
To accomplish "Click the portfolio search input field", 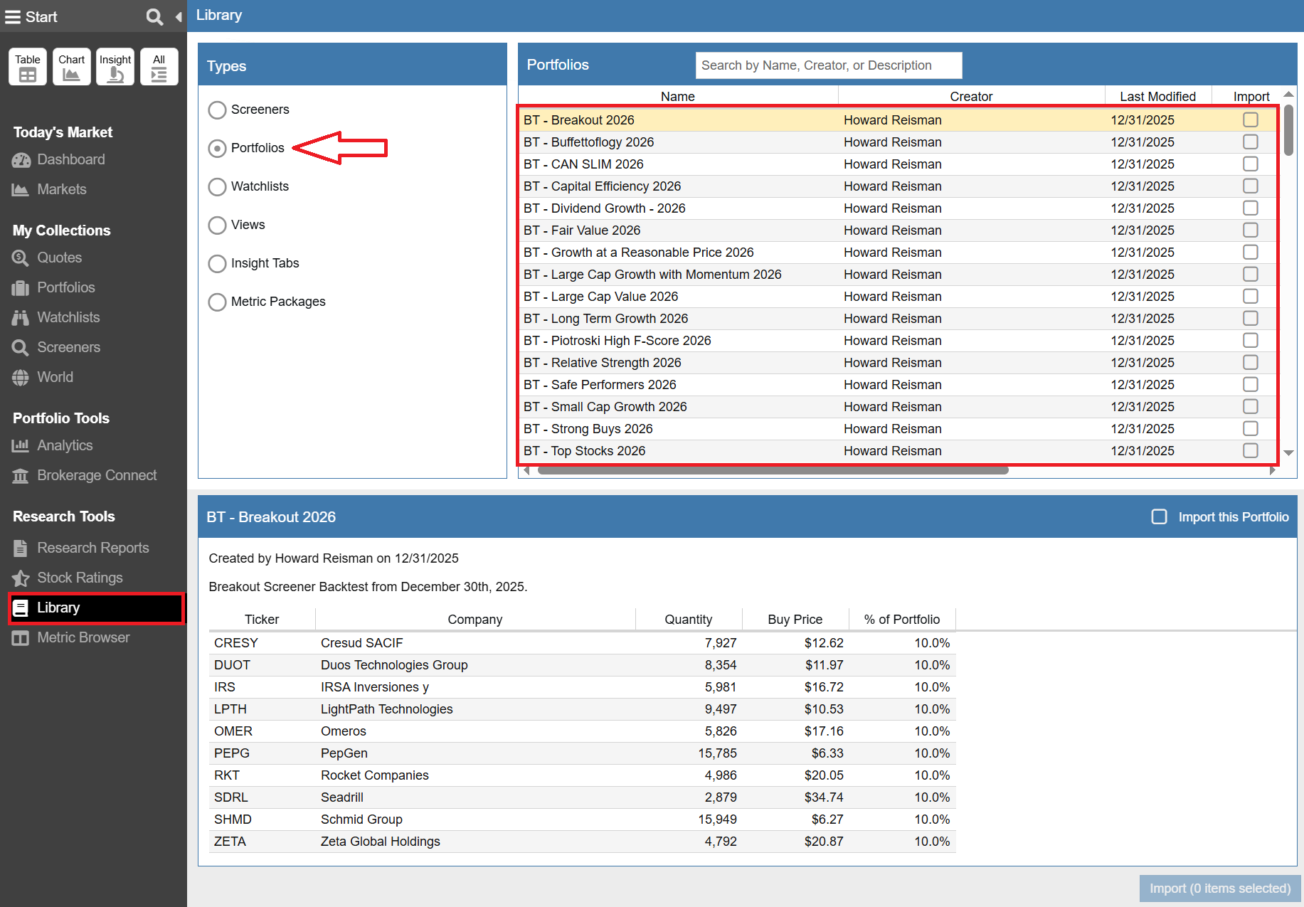I will [x=828, y=65].
